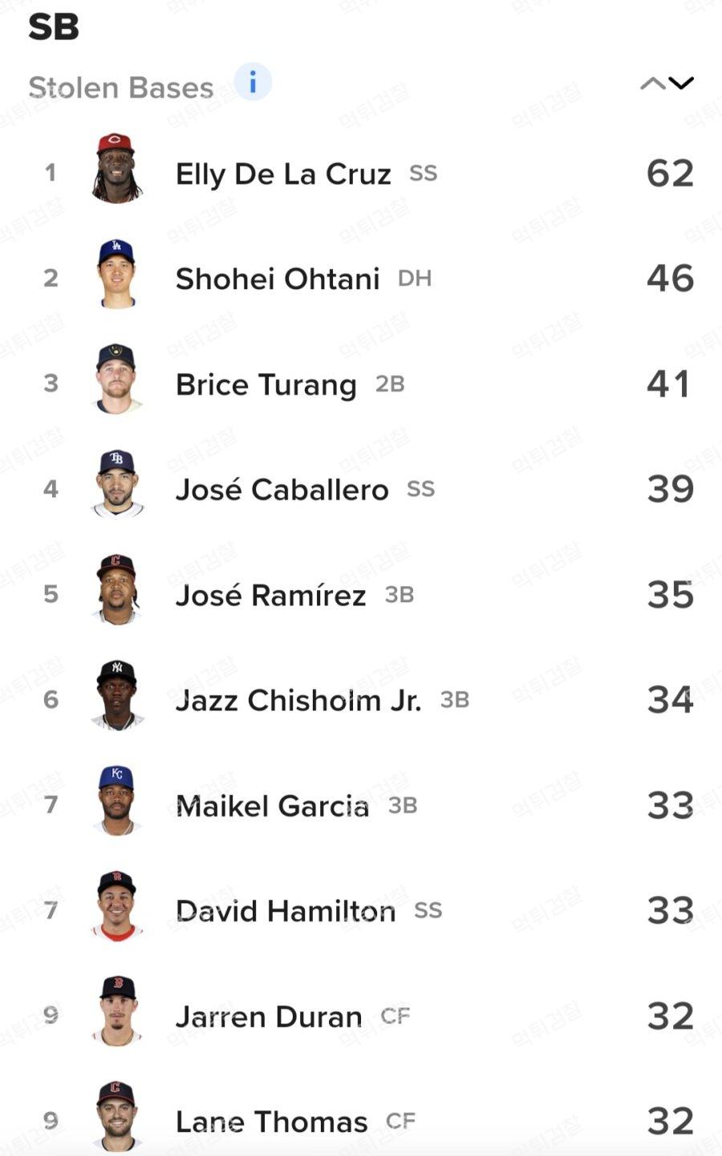The height and width of the screenshot is (1156, 722).
Task: Select Shohei Ohtani name link
Action: [x=278, y=279]
